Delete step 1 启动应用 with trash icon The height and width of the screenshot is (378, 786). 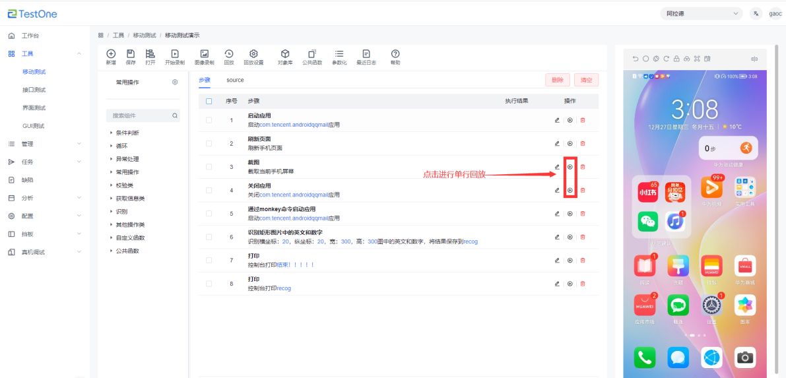click(x=582, y=120)
